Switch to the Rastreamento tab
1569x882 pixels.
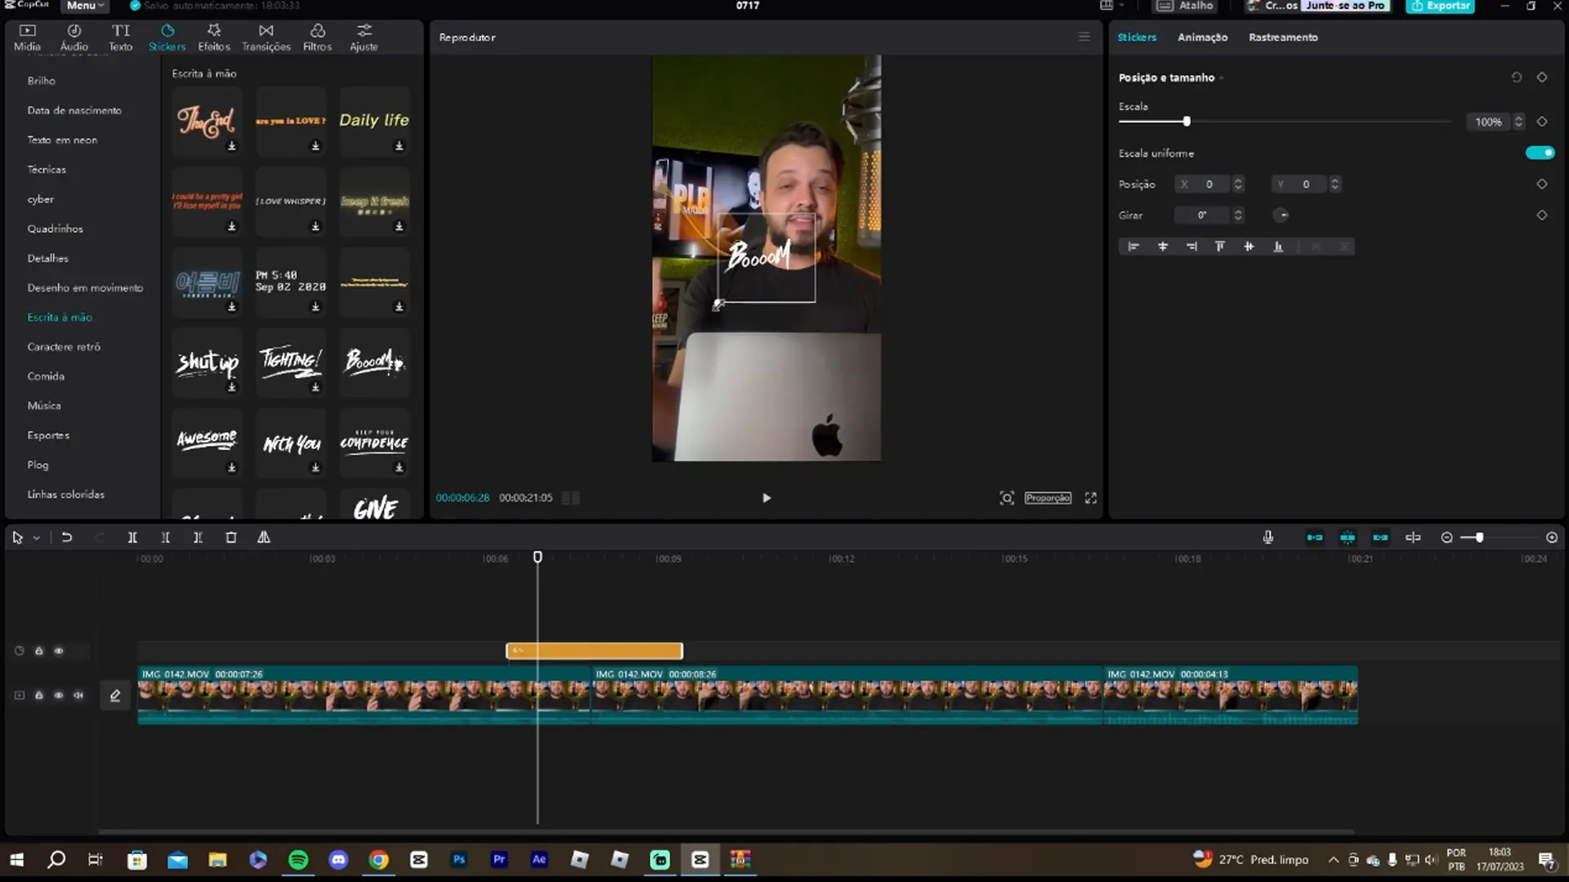[1282, 38]
